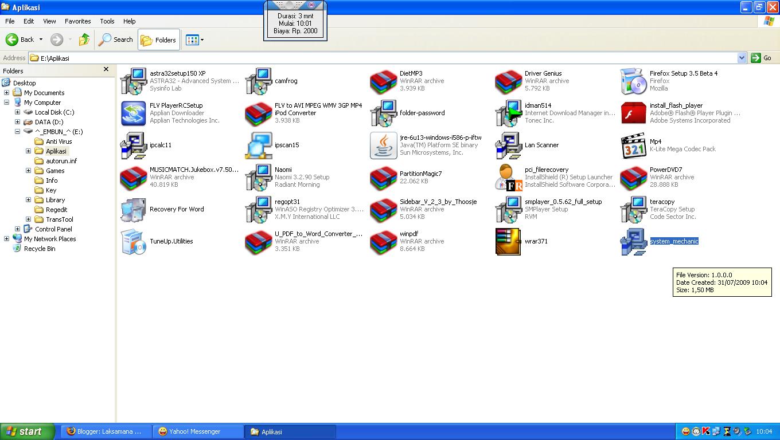Select the camfrog setup icon

click(x=259, y=81)
